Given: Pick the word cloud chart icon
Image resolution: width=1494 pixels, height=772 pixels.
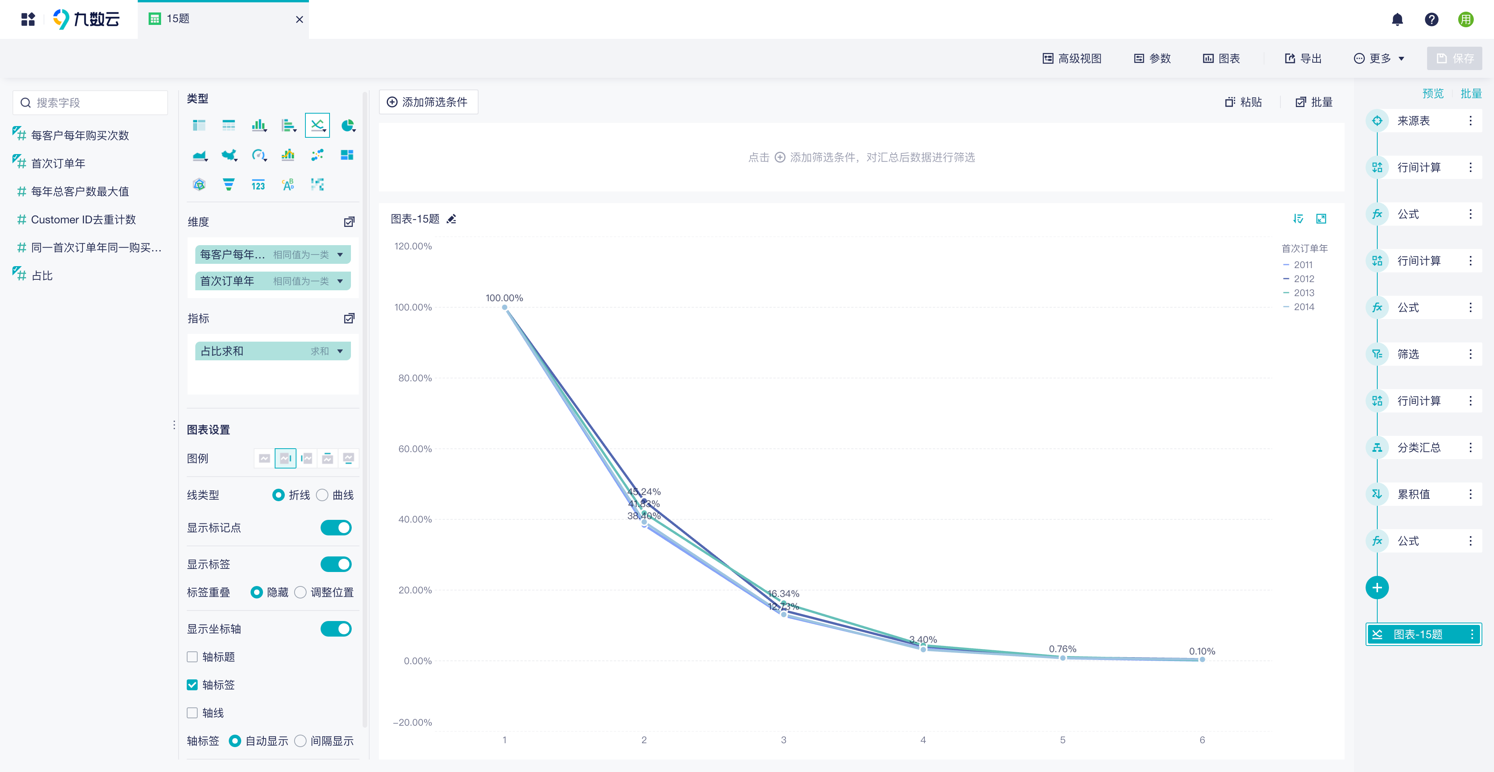Looking at the screenshot, I should (x=288, y=184).
